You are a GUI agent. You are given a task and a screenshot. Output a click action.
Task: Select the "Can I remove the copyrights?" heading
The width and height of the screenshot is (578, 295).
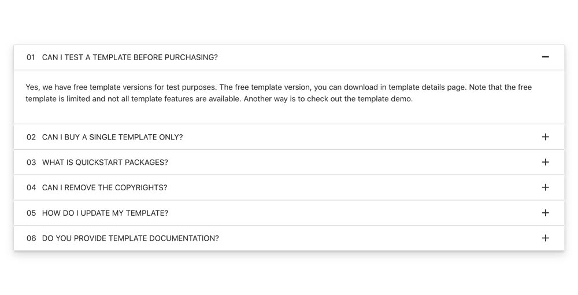pyautogui.click(x=105, y=187)
